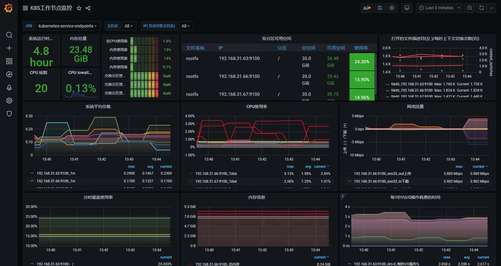
Task: Open the 网络流量 panel title menu
Action: click(x=415, y=107)
